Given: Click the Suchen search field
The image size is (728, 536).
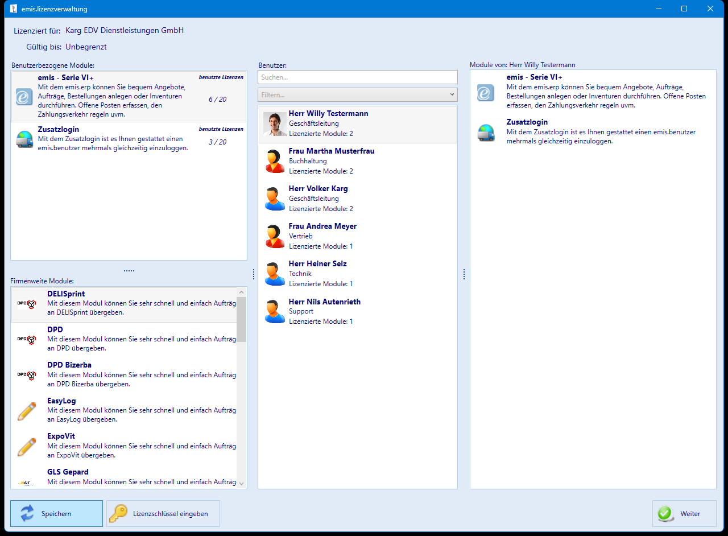Looking at the screenshot, I should pos(358,77).
